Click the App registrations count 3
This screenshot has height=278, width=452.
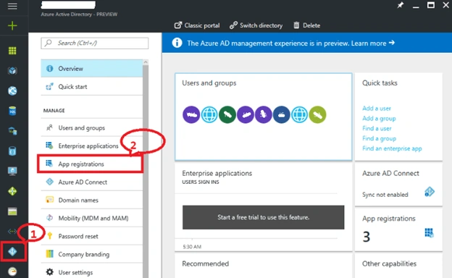point(366,237)
